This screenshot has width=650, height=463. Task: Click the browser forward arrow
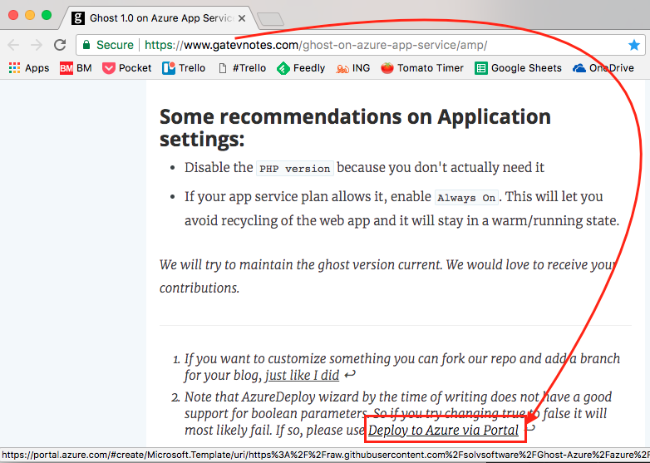click(37, 45)
